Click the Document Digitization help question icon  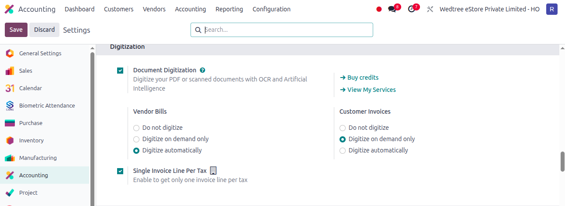click(x=202, y=70)
